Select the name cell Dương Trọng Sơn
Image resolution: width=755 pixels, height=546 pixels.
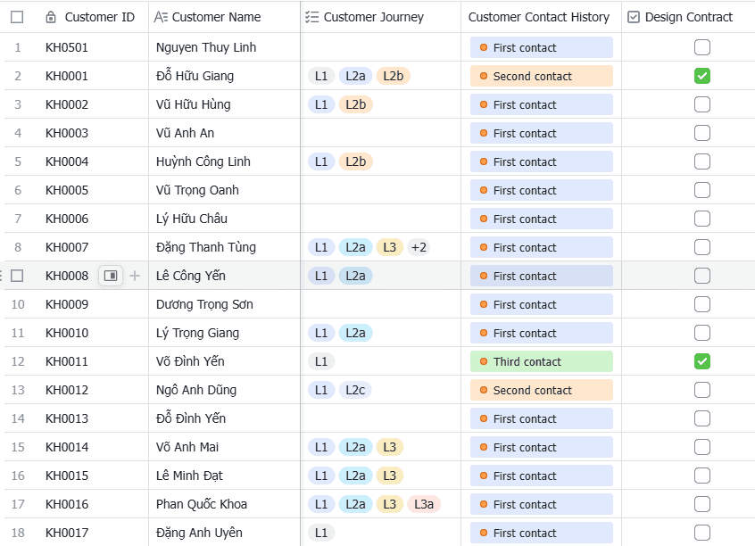[x=224, y=304]
